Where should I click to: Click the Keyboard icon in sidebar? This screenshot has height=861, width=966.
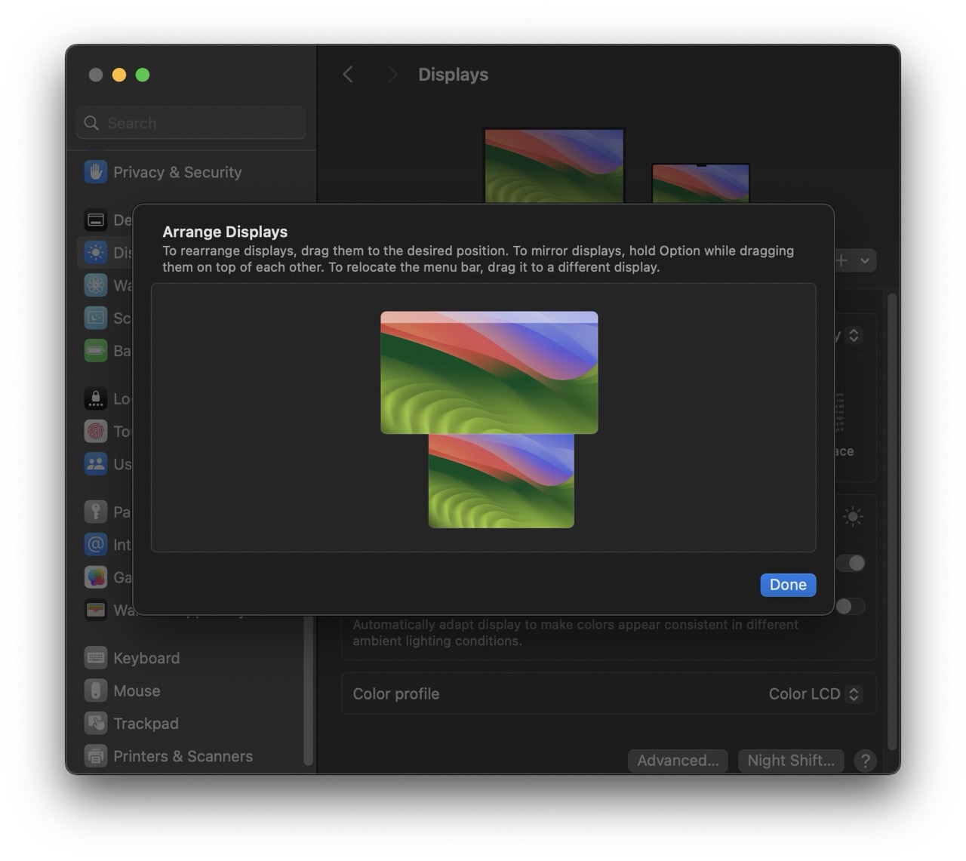point(96,658)
